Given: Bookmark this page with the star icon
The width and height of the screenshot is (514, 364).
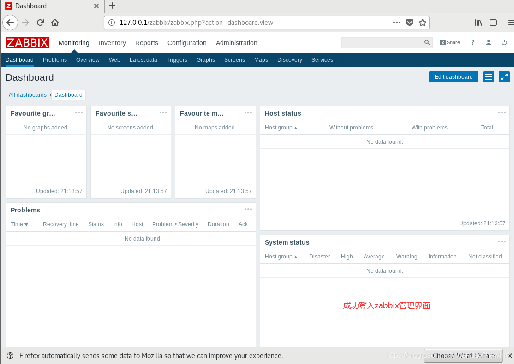Looking at the screenshot, I should pyautogui.click(x=423, y=23).
